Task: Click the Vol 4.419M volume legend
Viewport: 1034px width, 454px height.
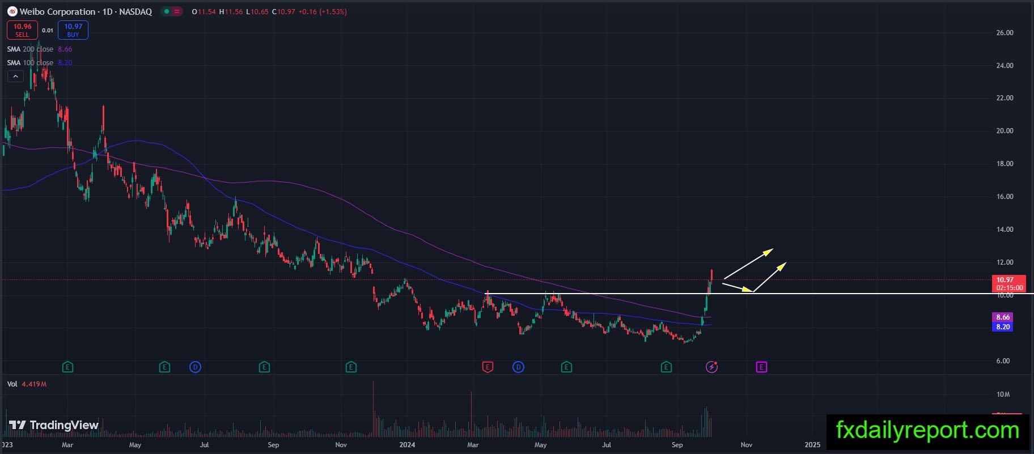Action: click(27, 384)
